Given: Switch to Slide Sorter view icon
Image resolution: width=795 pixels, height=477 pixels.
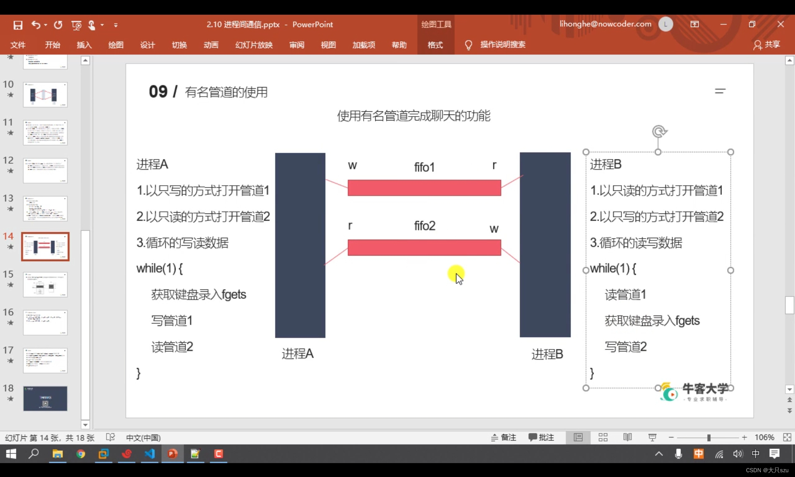Looking at the screenshot, I should 603,437.
